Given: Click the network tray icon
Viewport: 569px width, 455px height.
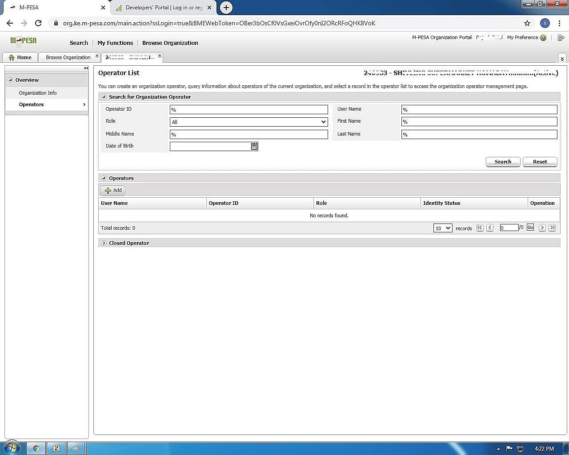Looking at the screenshot, I should 520,449.
